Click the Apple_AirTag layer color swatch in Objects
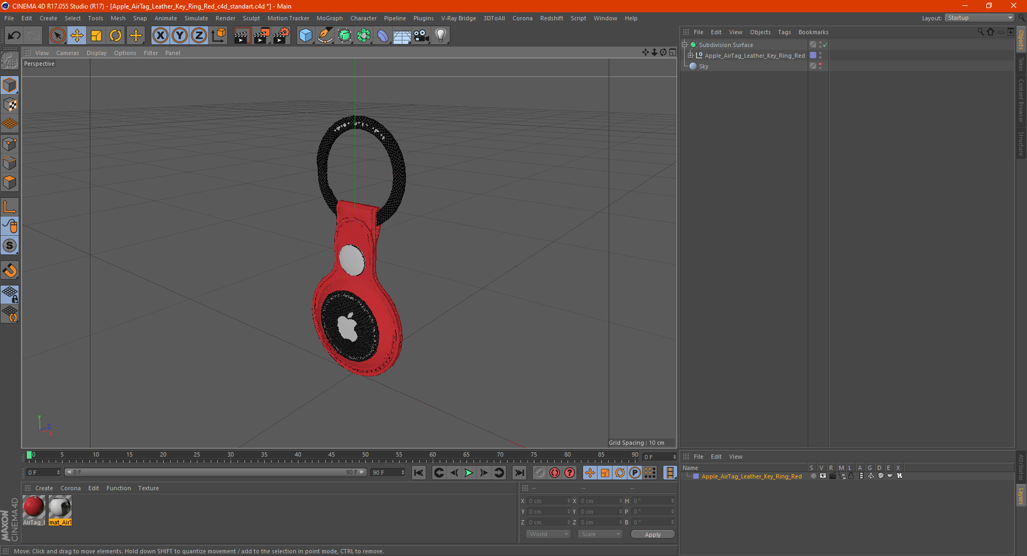1027x556 pixels. (x=813, y=56)
